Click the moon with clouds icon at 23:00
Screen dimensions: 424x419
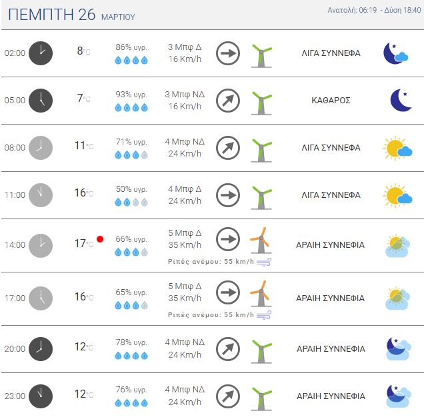point(398,396)
